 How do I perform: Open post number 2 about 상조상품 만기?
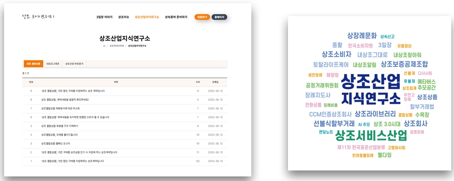(x=79, y=152)
